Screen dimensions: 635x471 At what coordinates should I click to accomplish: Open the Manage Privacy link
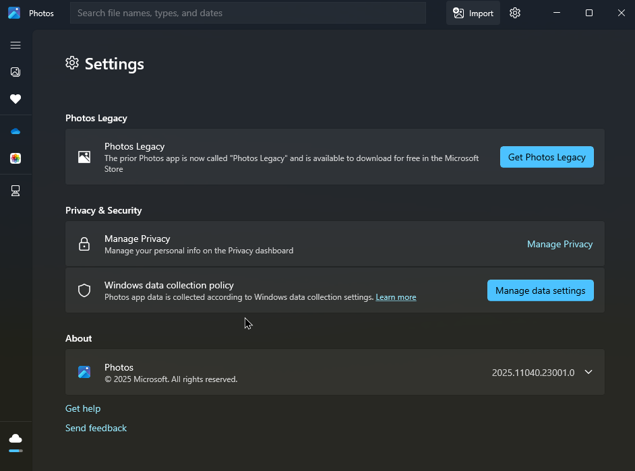[x=560, y=244]
